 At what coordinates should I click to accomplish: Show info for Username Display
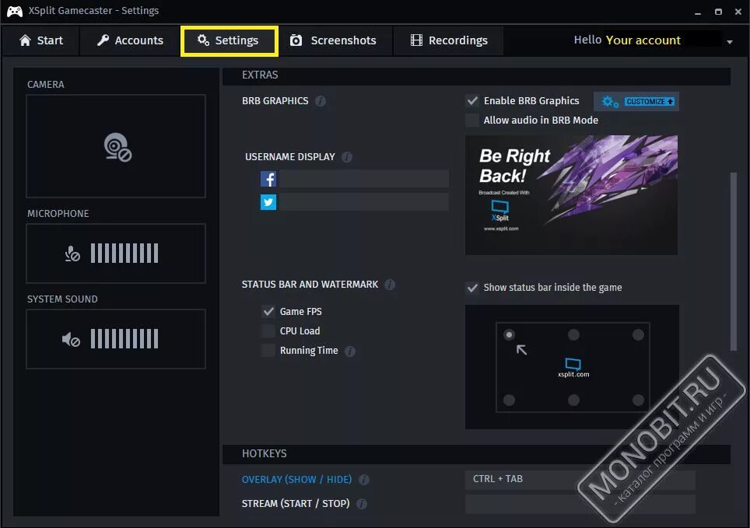pyautogui.click(x=347, y=157)
